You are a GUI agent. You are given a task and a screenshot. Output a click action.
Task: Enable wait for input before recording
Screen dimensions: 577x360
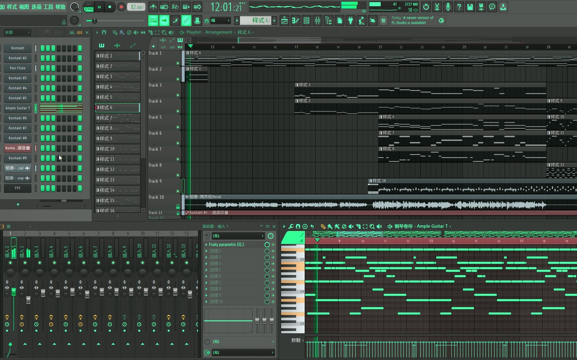(x=164, y=7)
